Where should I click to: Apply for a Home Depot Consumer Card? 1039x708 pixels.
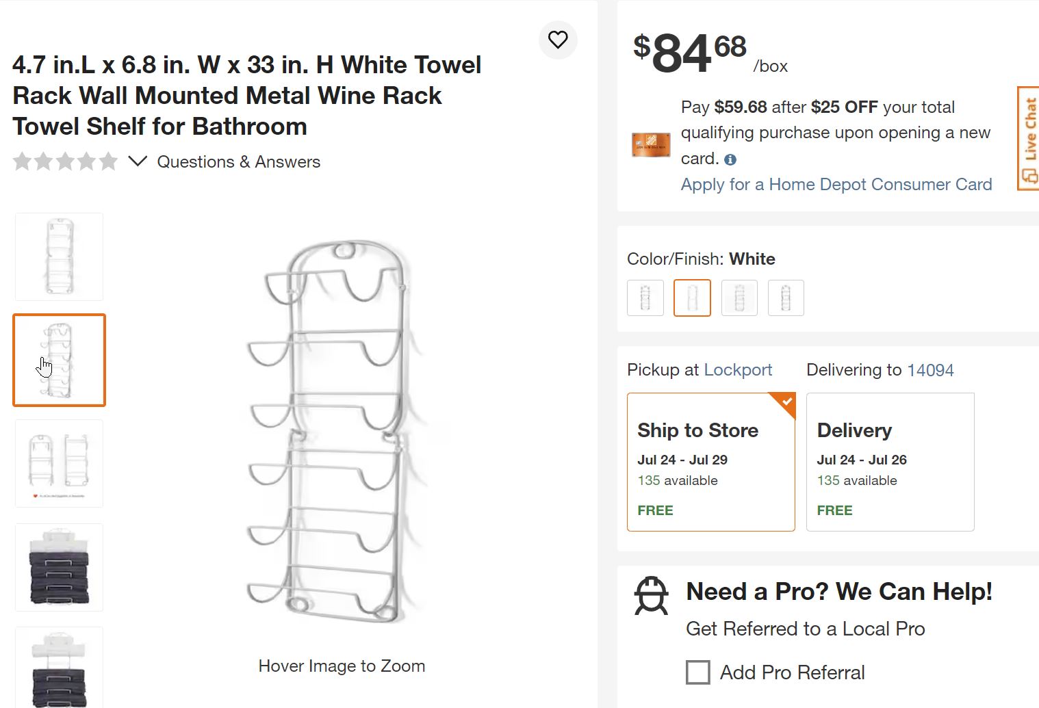(836, 185)
